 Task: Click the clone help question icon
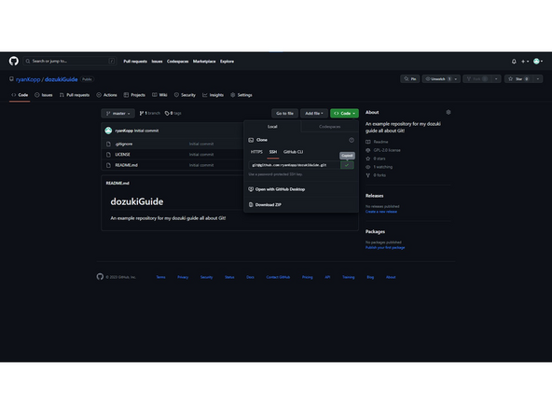tap(352, 140)
